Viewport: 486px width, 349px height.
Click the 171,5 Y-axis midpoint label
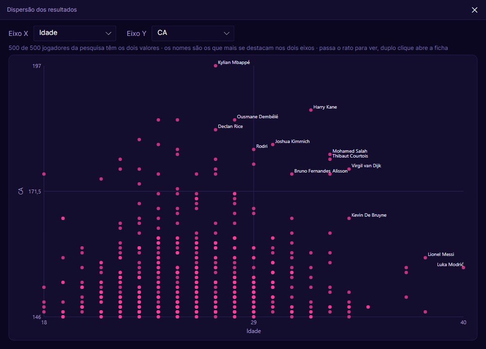35,191
